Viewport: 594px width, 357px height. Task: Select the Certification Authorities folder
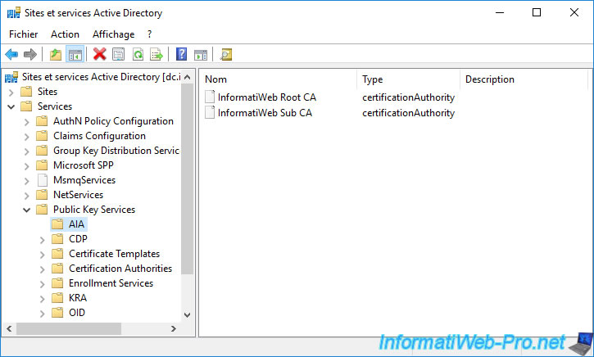pos(120,269)
